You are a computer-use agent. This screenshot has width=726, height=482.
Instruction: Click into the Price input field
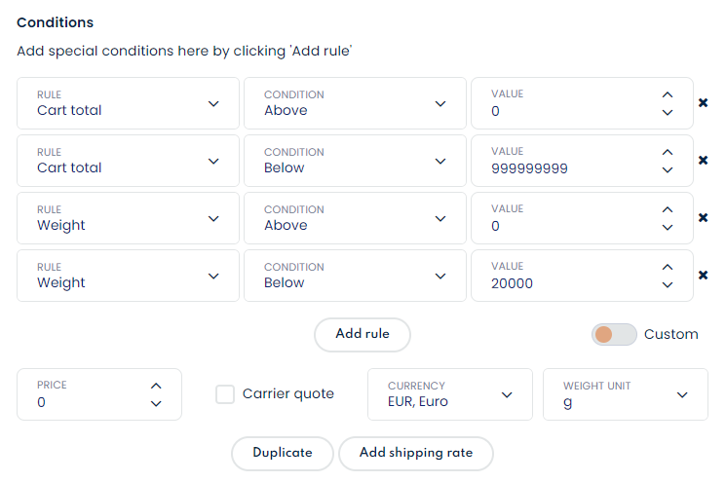pyautogui.click(x=88, y=401)
